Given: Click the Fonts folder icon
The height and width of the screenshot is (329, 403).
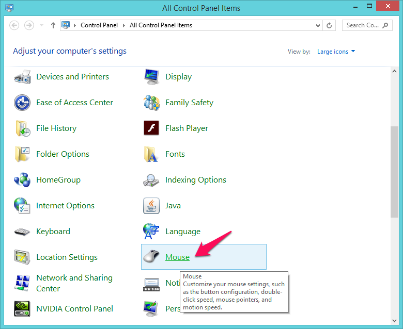Looking at the screenshot, I should pyautogui.click(x=151, y=154).
